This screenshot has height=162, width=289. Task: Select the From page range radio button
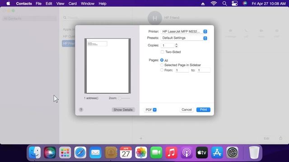pos(162,70)
